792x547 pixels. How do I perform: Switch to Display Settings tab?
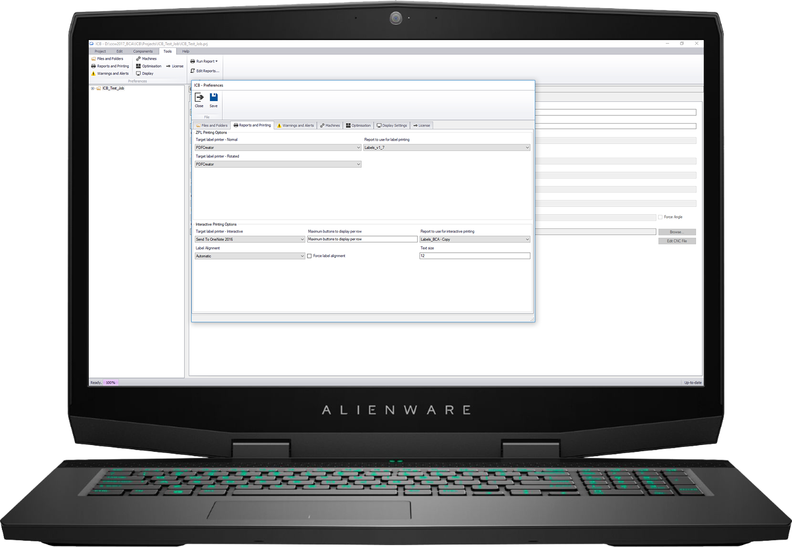pyautogui.click(x=392, y=125)
